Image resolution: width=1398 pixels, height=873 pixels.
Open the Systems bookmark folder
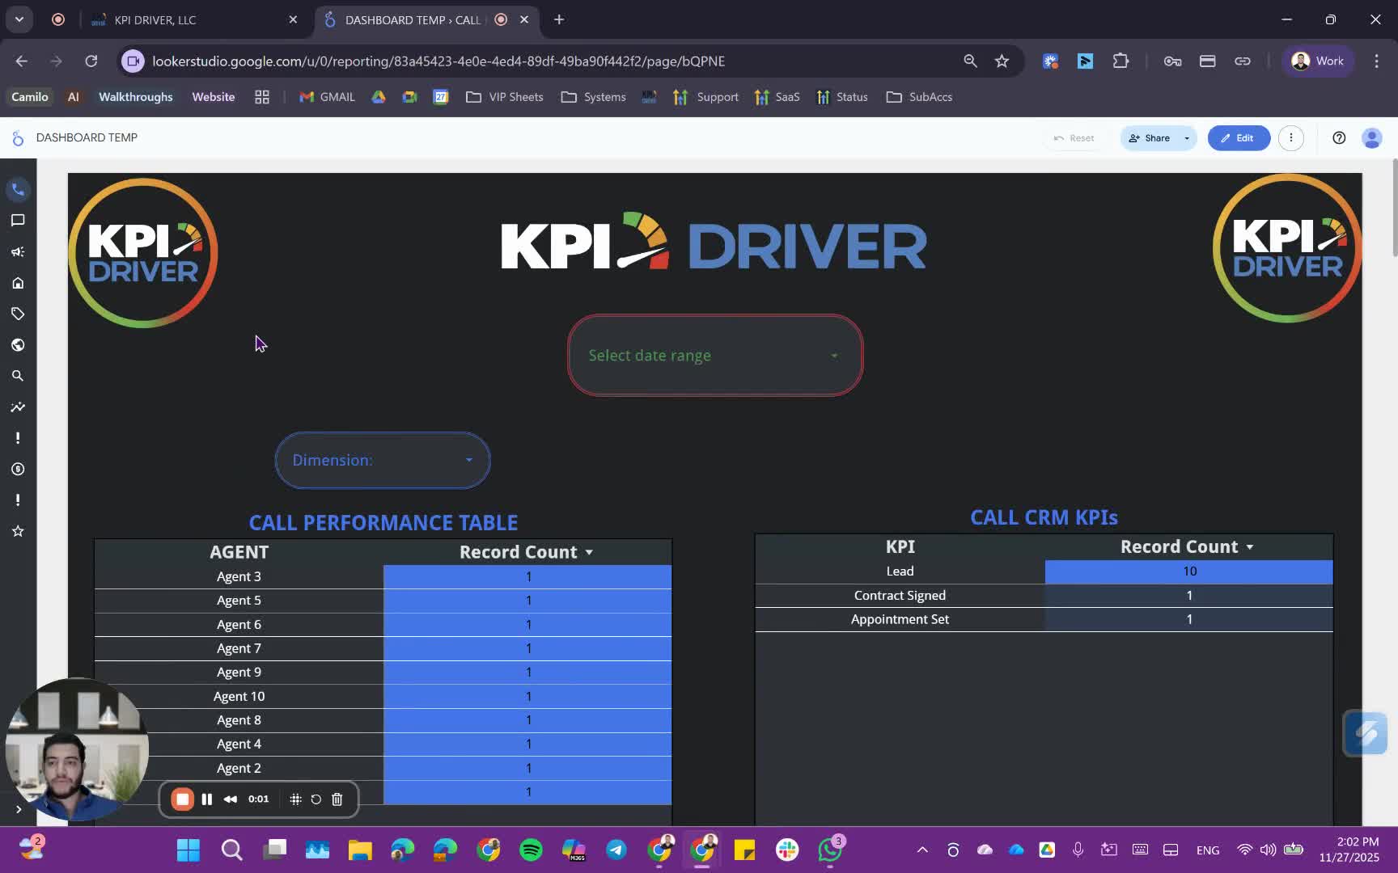(594, 97)
